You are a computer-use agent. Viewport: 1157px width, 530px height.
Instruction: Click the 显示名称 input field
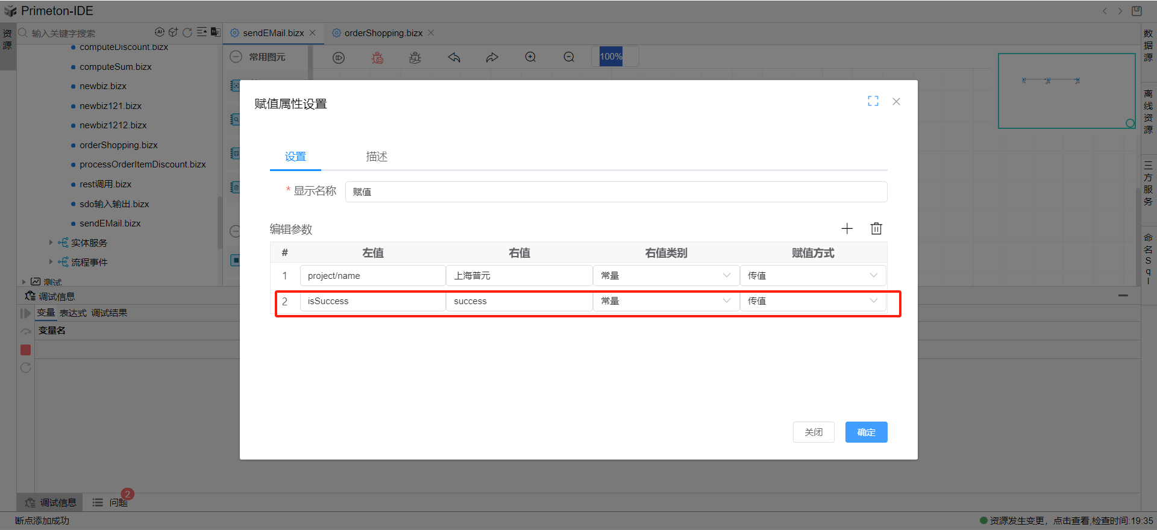point(615,192)
